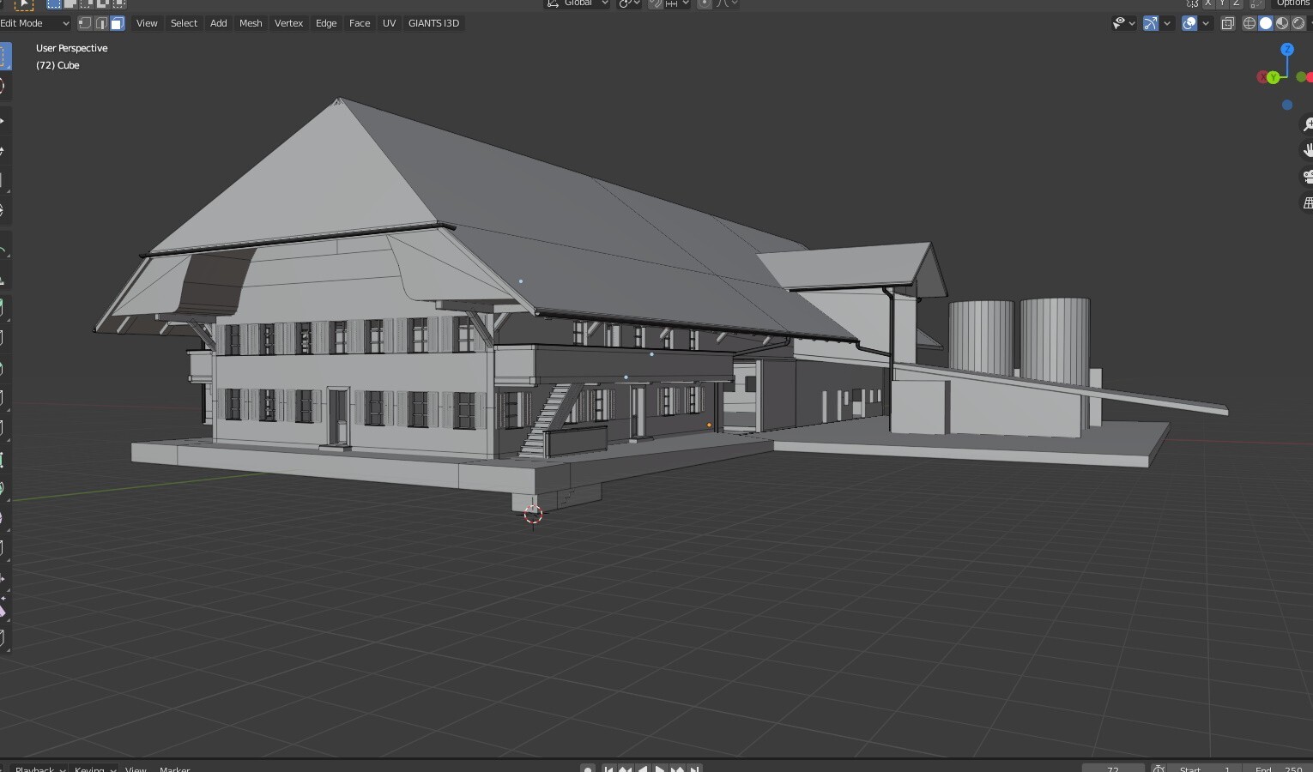Screen dimensions: 1313x772
Task: Select solid viewport shading
Action: pos(1266,23)
